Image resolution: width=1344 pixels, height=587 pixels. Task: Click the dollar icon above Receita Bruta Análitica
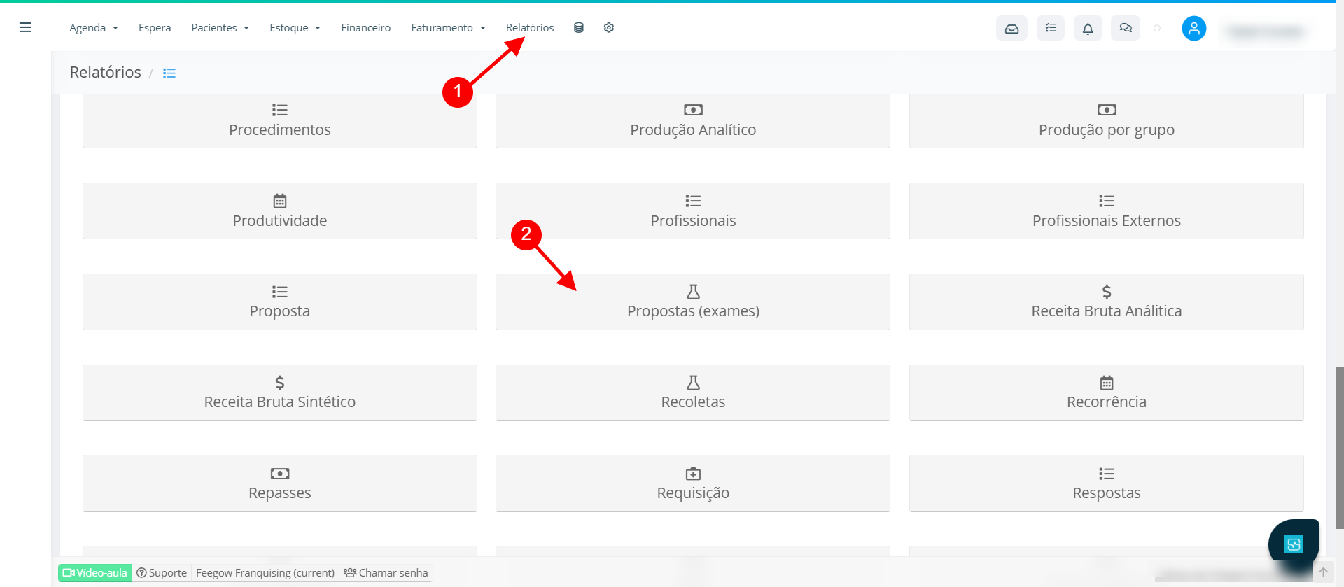tap(1107, 292)
